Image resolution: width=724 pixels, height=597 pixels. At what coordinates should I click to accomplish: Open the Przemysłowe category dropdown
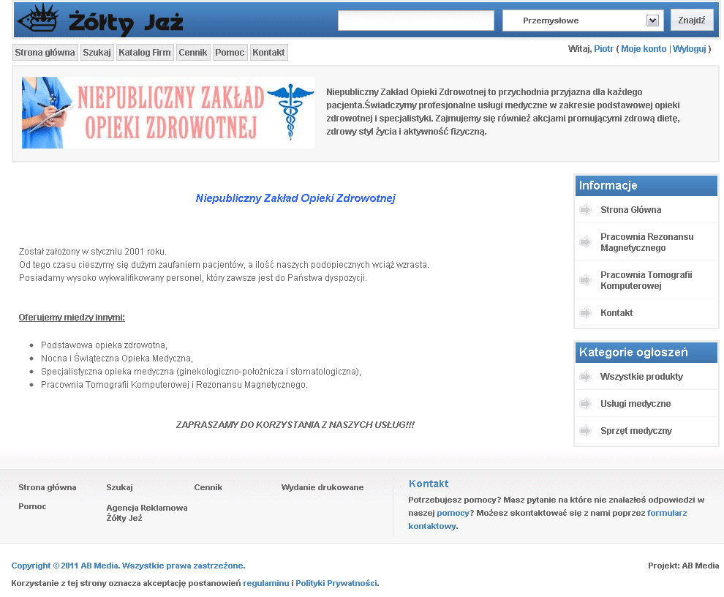click(582, 20)
